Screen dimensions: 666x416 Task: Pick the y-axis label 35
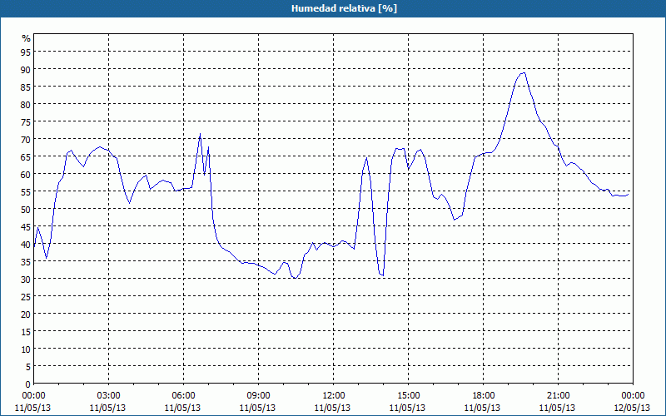(26, 261)
